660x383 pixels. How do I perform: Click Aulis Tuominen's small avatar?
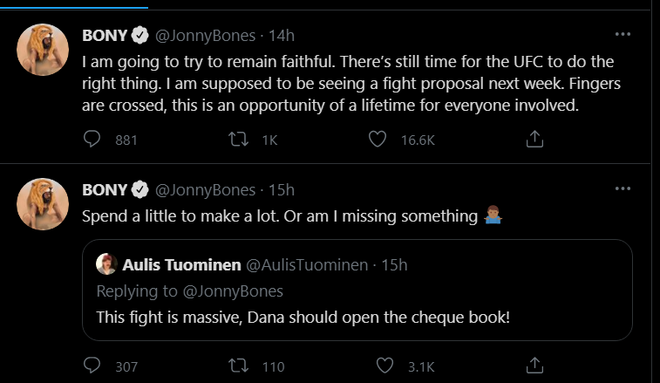(x=106, y=264)
